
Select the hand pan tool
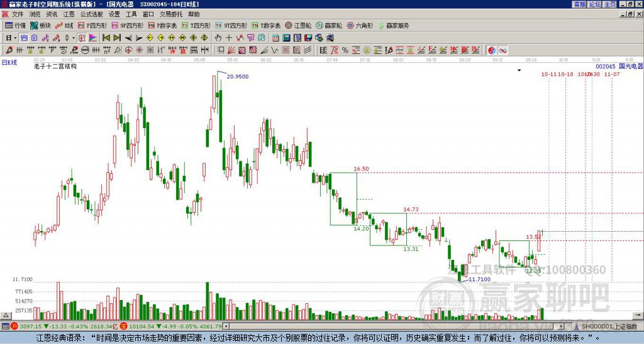[218, 38]
